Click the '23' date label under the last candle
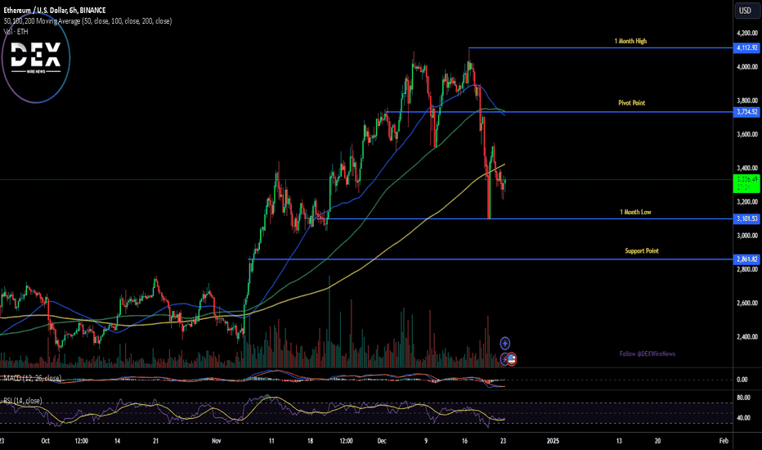This screenshot has width=762, height=450. click(504, 441)
